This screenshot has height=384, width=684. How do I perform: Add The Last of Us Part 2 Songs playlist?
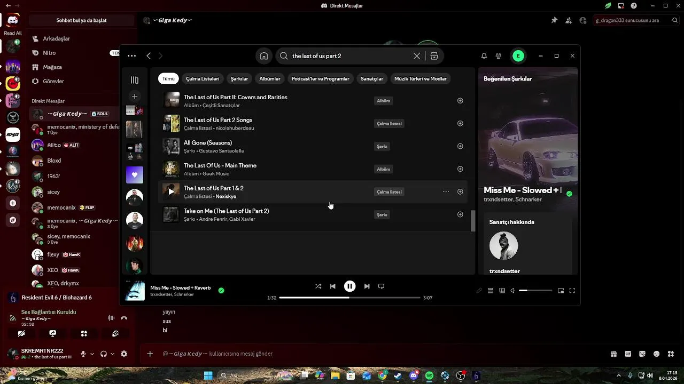(460, 123)
